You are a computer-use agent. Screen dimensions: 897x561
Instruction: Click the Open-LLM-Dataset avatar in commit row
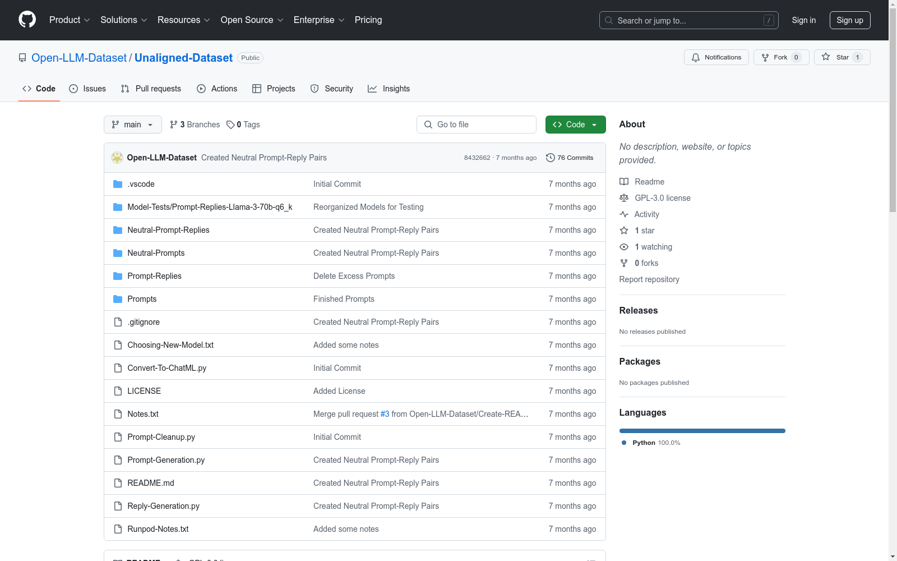click(117, 158)
